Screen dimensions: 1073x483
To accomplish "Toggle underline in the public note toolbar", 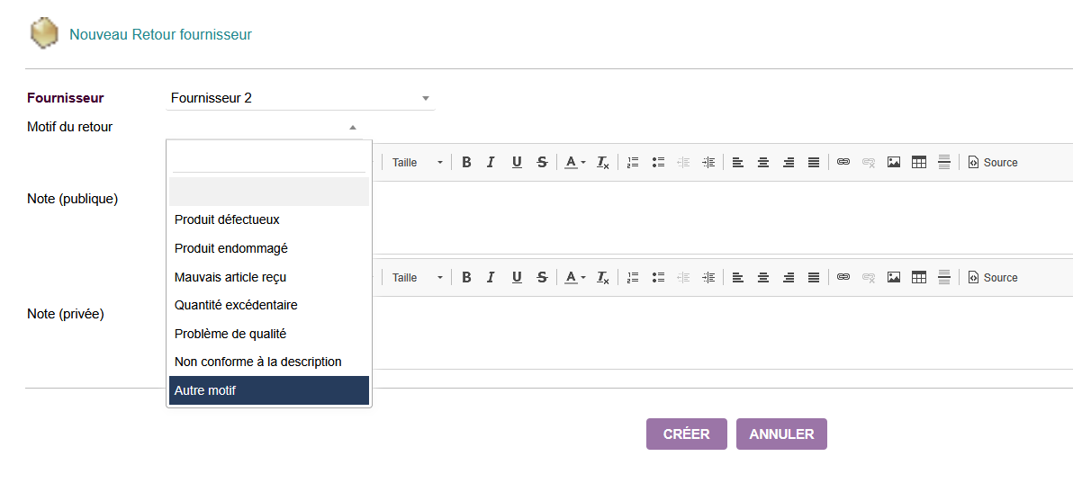I will (x=517, y=163).
